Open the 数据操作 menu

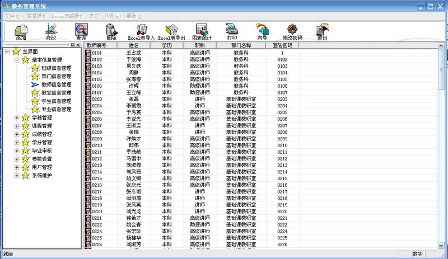coord(37,16)
